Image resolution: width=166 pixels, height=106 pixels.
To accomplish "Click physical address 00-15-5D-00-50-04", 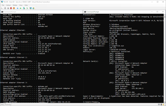I will tap(46, 38).
